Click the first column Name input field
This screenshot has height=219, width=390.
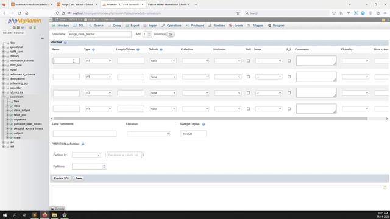click(66, 61)
